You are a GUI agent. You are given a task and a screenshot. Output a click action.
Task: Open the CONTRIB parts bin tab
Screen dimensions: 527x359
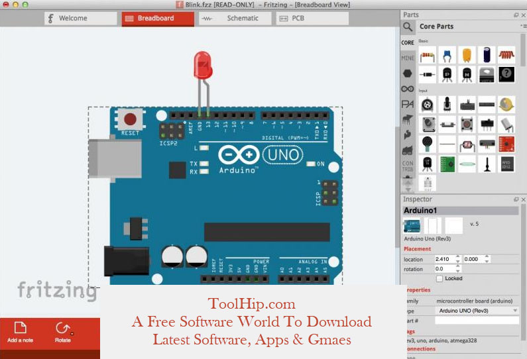408,166
